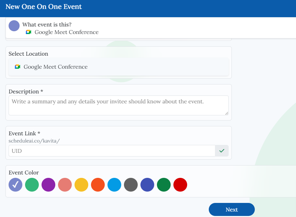
Task: Click the 'Event Link *' label
Action: click(x=24, y=134)
